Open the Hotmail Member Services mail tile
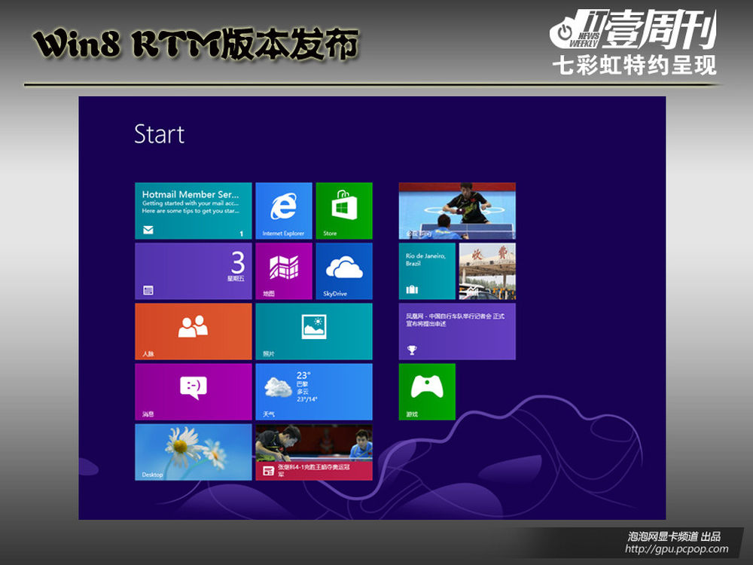Screen dimensions: 753x565 [x=194, y=210]
